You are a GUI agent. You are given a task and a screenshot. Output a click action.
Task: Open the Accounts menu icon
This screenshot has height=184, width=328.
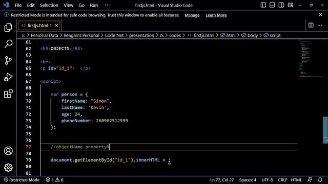tap(8, 151)
